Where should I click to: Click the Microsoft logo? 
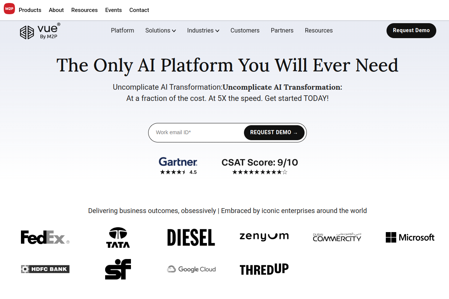(410, 237)
